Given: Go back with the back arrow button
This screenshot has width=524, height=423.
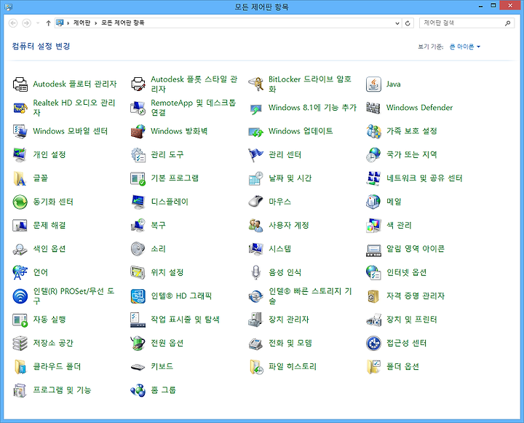Looking at the screenshot, I should [x=13, y=23].
